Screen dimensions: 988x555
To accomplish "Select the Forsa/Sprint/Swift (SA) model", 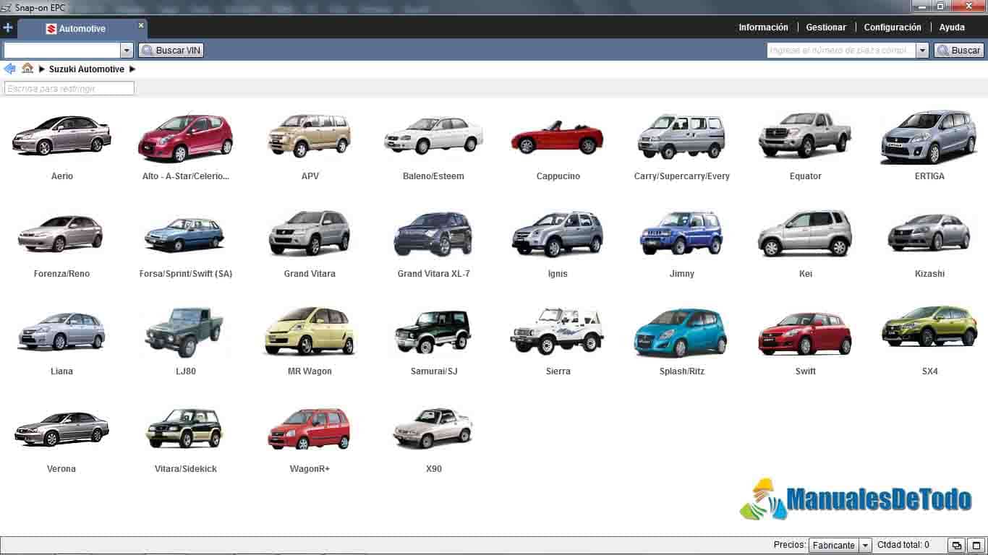I will click(186, 244).
